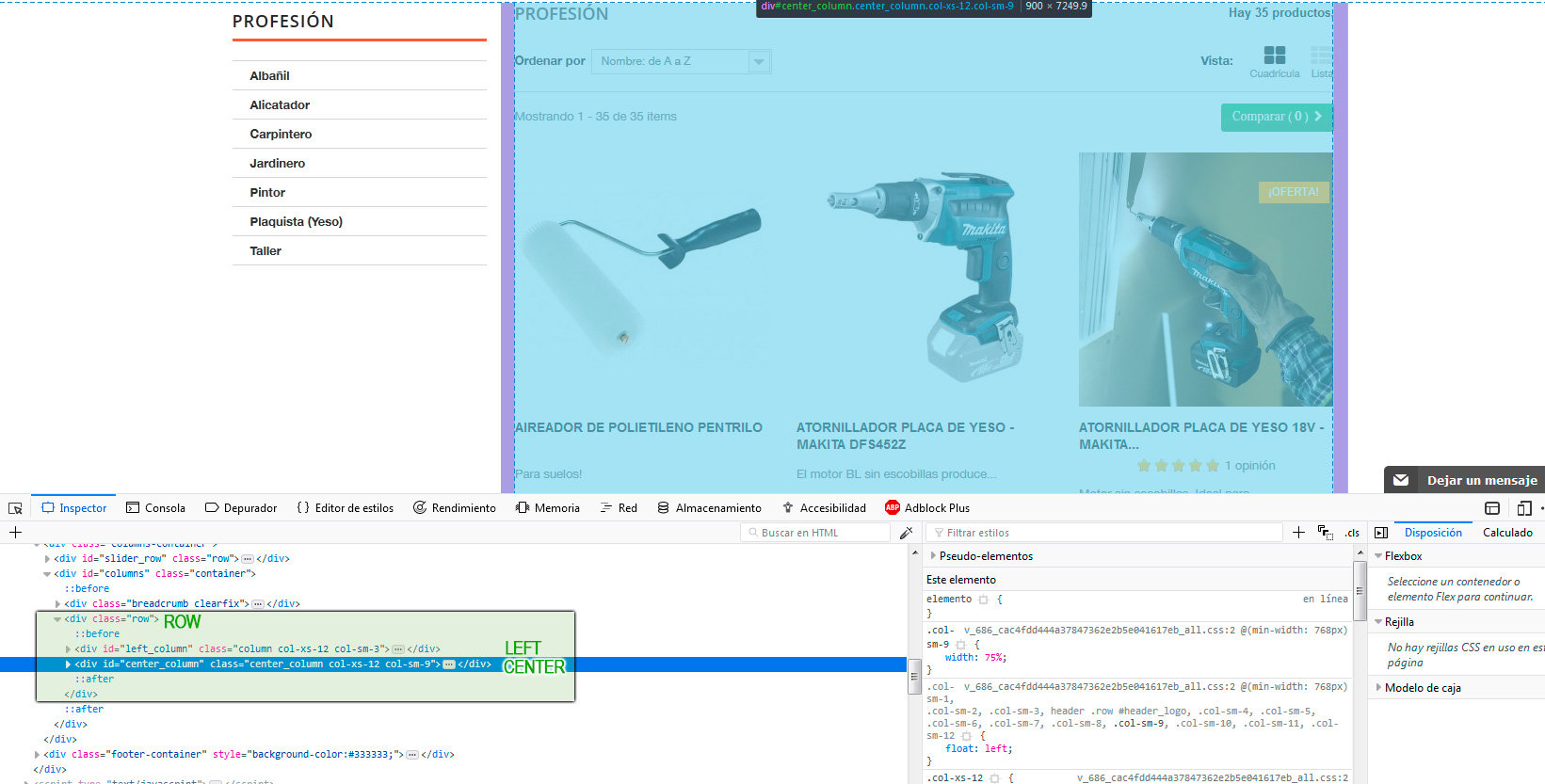Expand the left_column div node

68,649
